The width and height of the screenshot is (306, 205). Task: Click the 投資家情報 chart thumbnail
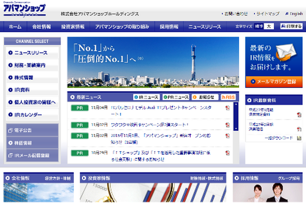[x=153, y=193]
